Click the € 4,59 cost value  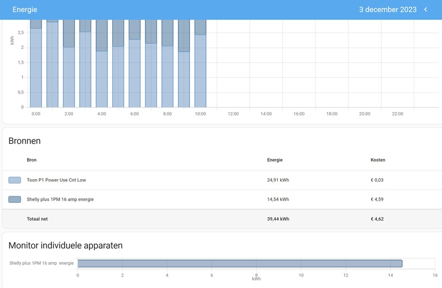click(x=377, y=200)
